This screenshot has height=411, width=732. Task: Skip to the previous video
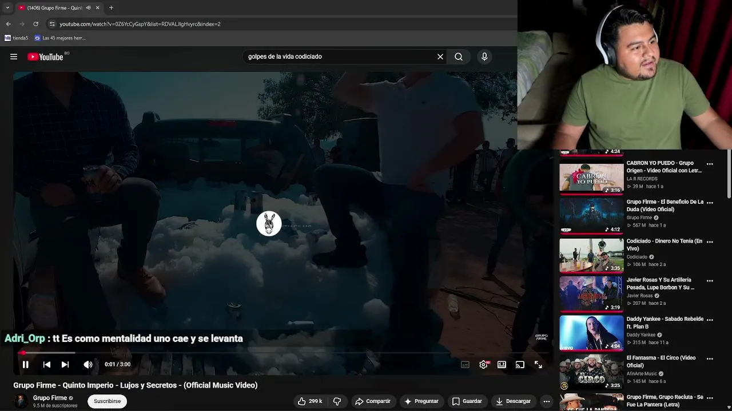(x=47, y=364)
